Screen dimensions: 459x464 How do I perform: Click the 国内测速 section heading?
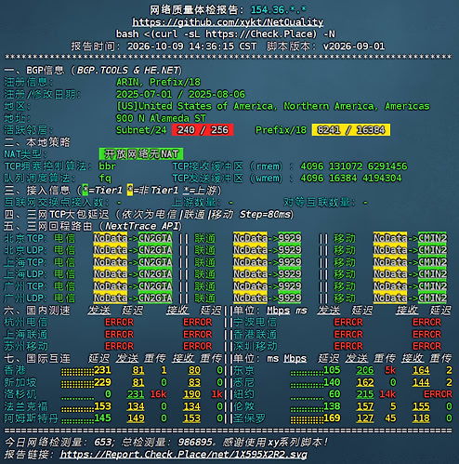click(37, 311)
